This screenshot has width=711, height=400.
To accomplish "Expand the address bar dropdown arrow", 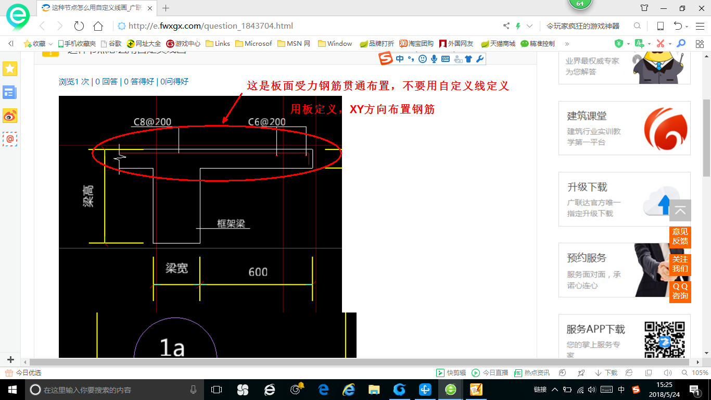I will [x=530, y=26].
